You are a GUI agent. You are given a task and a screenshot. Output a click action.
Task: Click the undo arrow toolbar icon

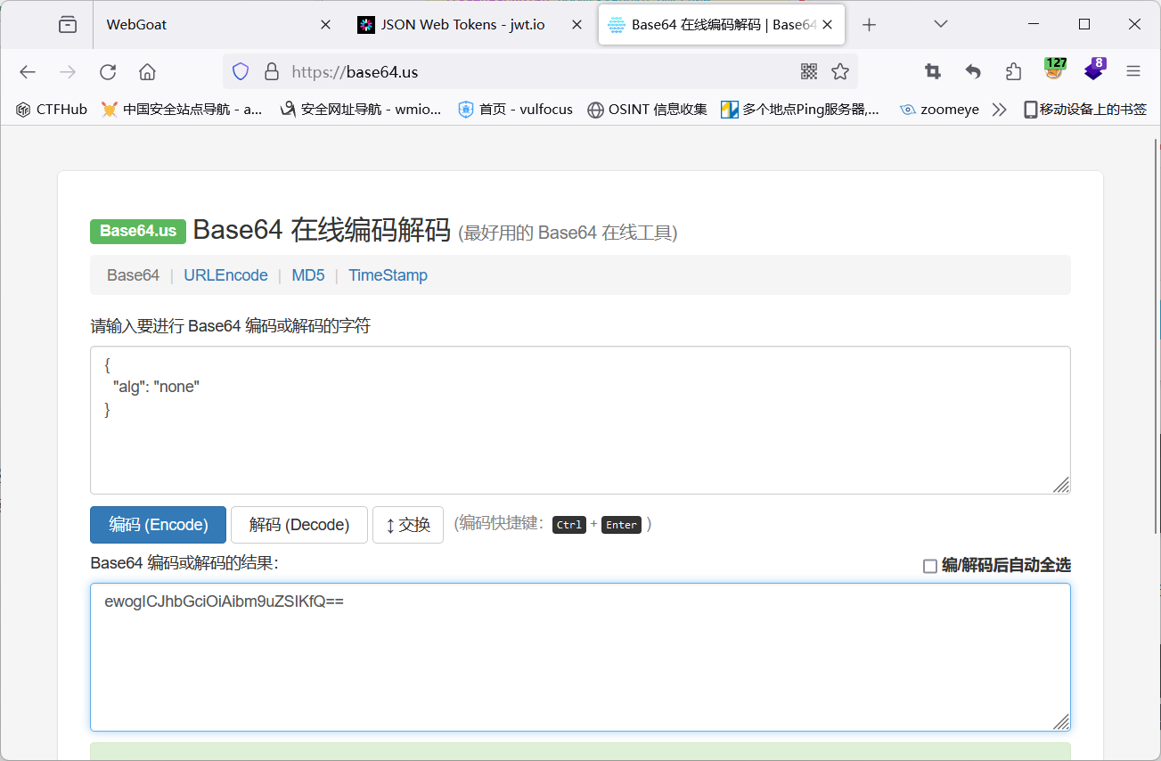pyautogui.click(x=973, y=72)
